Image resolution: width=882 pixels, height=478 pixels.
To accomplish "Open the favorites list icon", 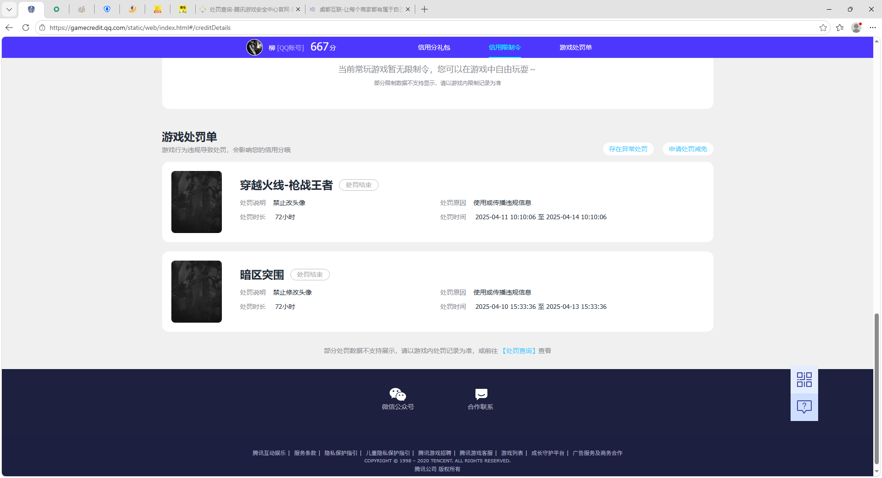I will [x=840, y=28].
